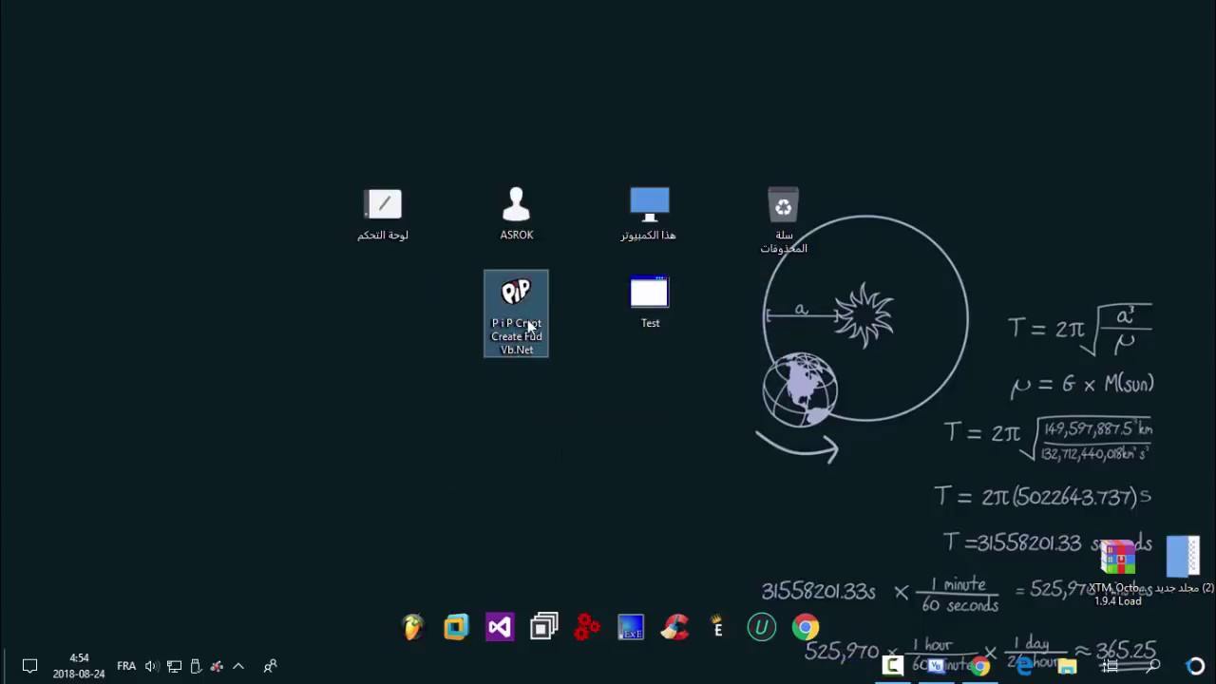Screen dimensions: 1216x684
Task: Select the Test application desktop icon
Action: pyautogui.click(x=650, y=303)
